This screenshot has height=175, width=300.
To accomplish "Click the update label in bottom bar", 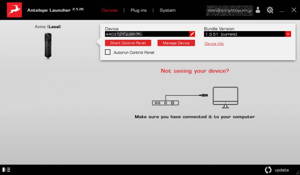I will coord(281,170).
